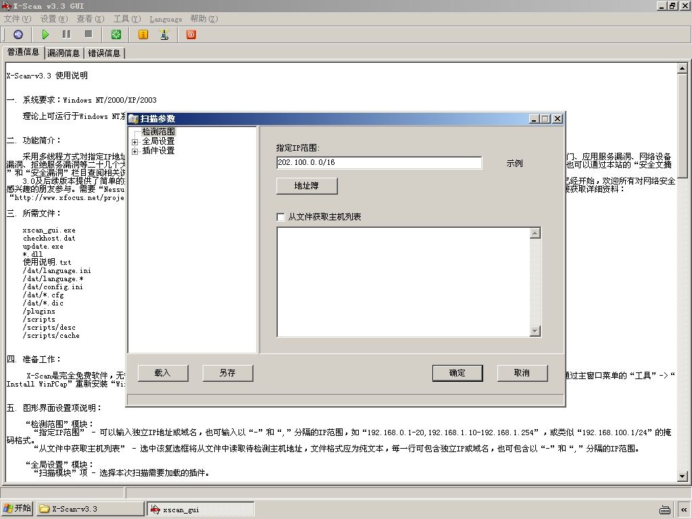Select 插件设置 tree label

click(158, 151)
